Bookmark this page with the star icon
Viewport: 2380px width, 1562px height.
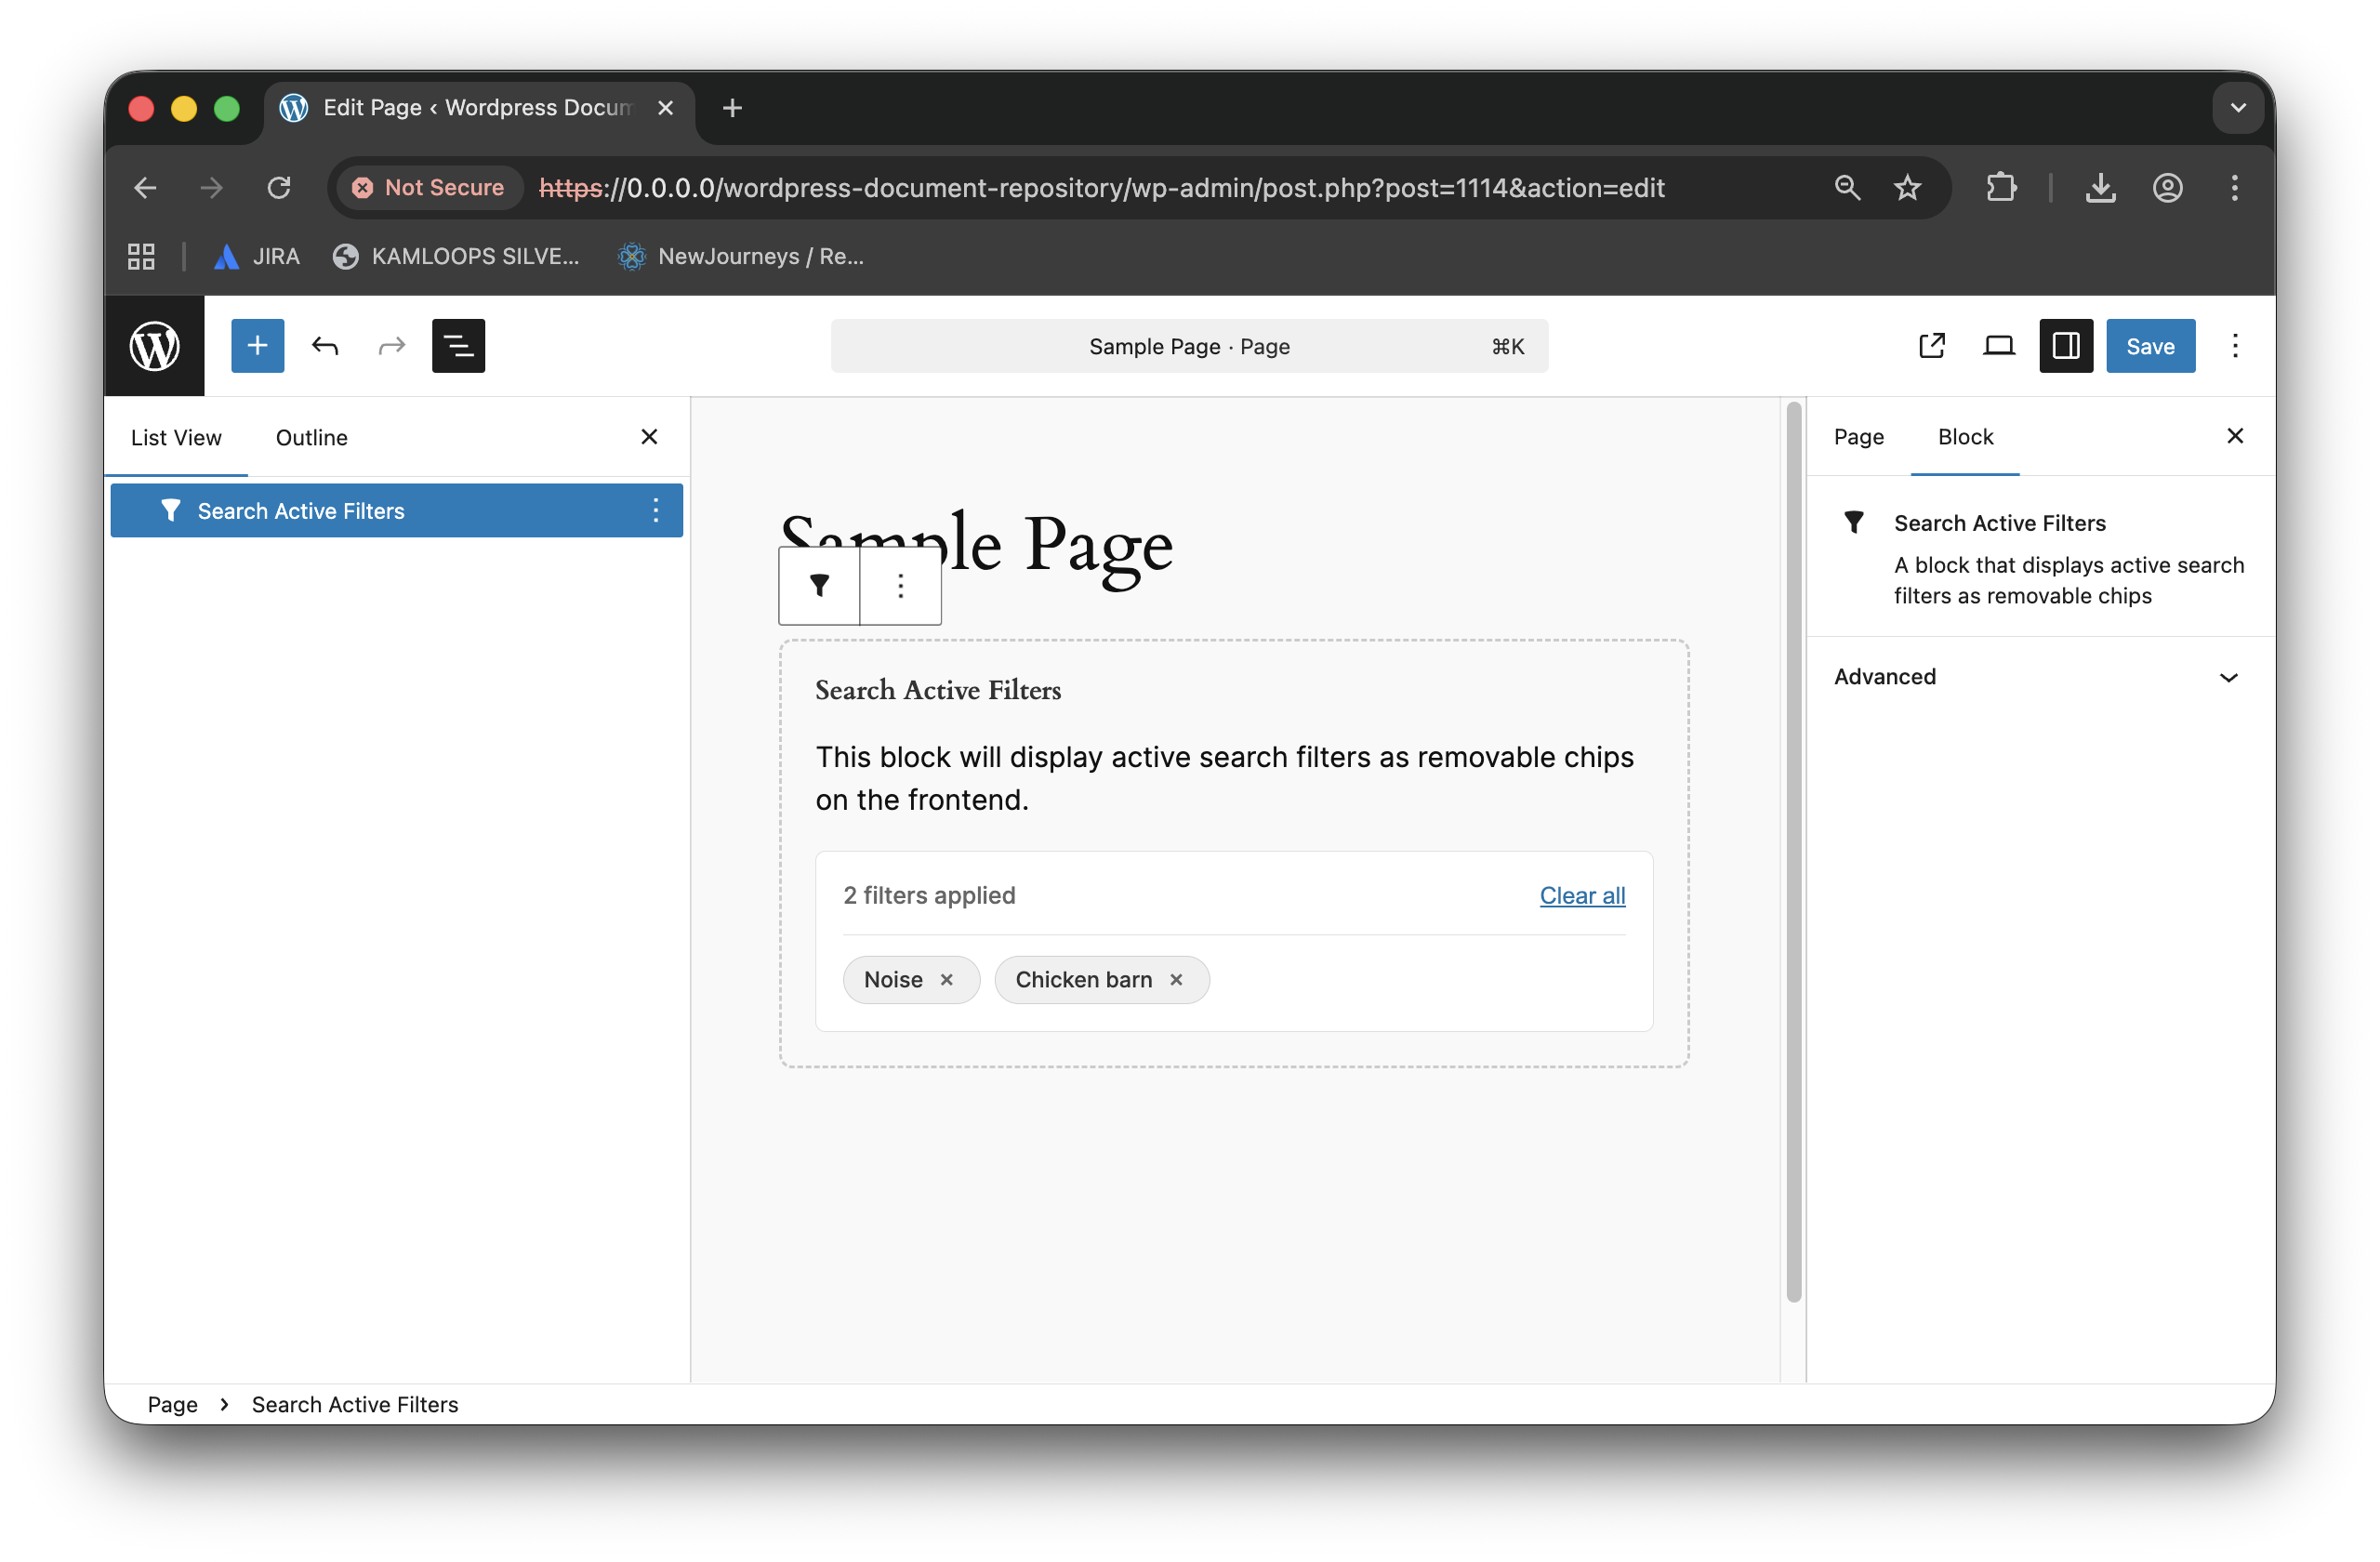[1907, 188]
